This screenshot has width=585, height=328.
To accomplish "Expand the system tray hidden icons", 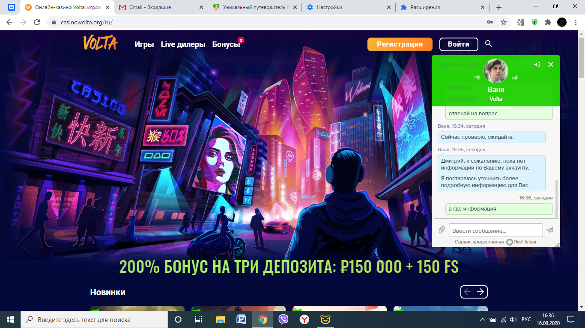I will tap(483, 319).
